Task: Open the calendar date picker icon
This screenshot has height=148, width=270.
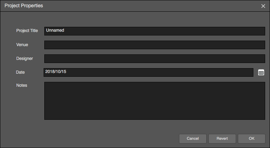Action: coord(261,72)
